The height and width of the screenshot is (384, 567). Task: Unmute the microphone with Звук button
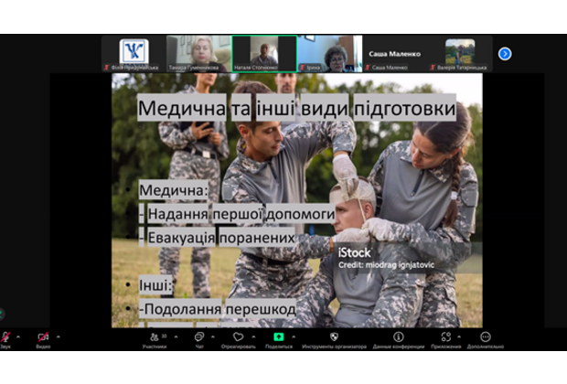pos(5,340)
